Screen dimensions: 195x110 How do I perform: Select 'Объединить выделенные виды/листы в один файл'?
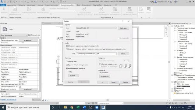pos(67,46)
